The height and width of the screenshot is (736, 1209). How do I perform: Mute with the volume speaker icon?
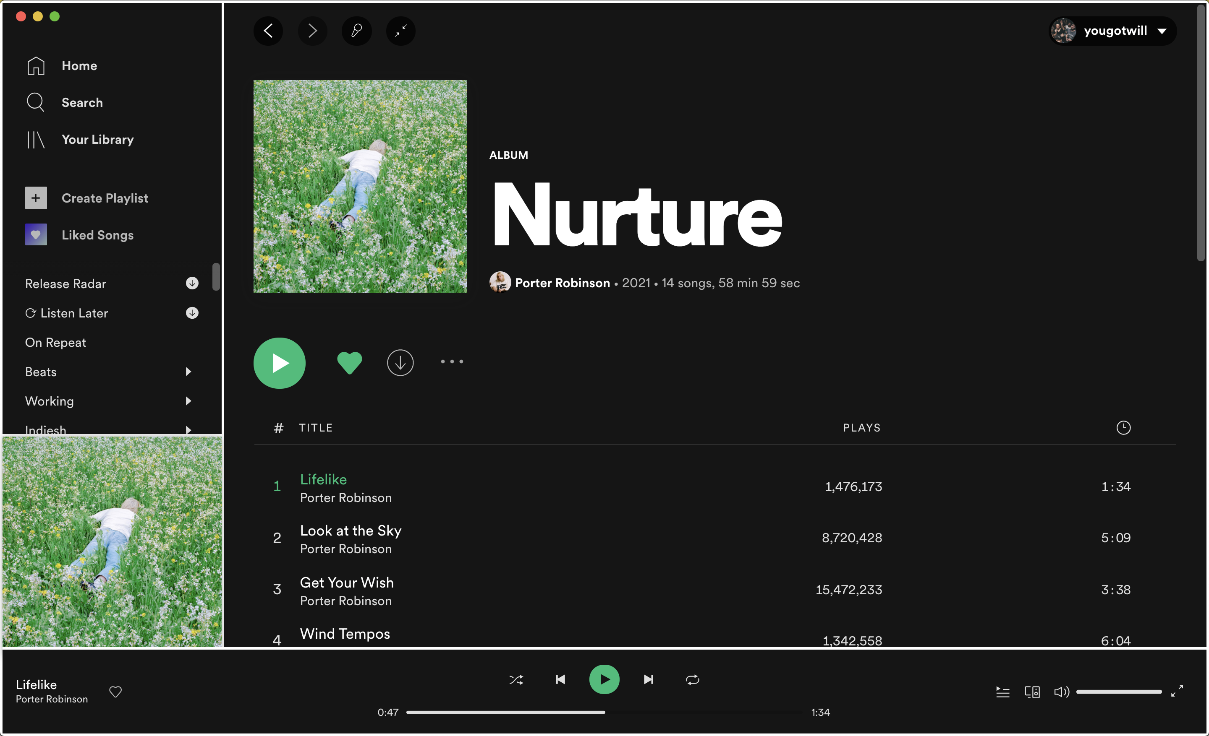tap(1060, 692)
